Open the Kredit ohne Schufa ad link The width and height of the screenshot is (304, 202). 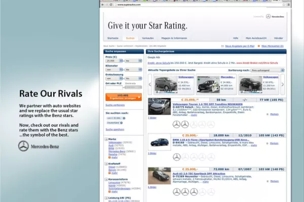[159, 63]
